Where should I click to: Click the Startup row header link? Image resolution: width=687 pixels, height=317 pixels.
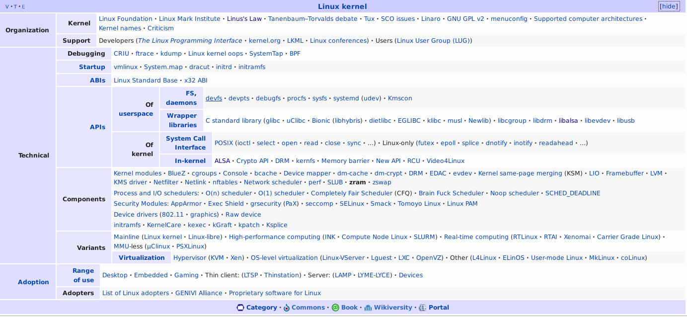[x=92, y=67]
